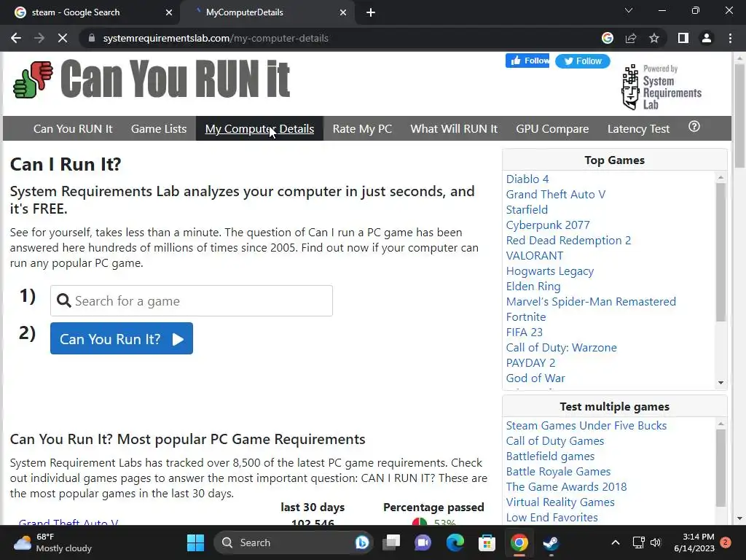Image resolution: width=746 pixels, height=560 pixels.
Task: Open the System Requirements Lab logo
Action: tap(661, 87)
